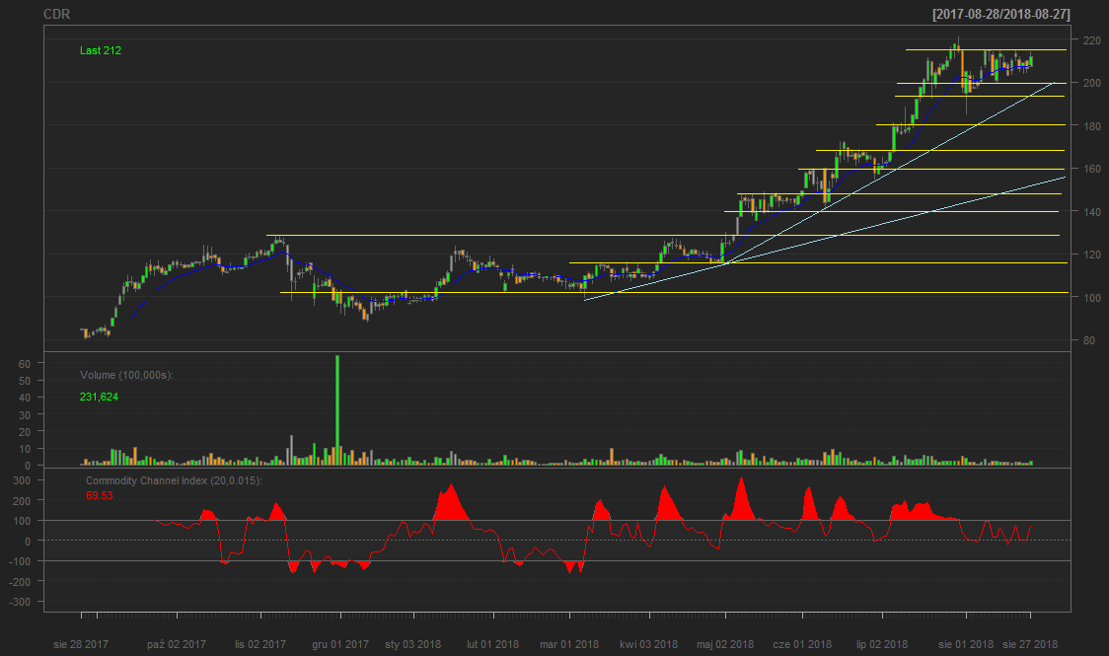The width and height of the screenshot is (1109, 656).
Task: Click the 'cze 01 2018' date label
Action: click(802, 644)
